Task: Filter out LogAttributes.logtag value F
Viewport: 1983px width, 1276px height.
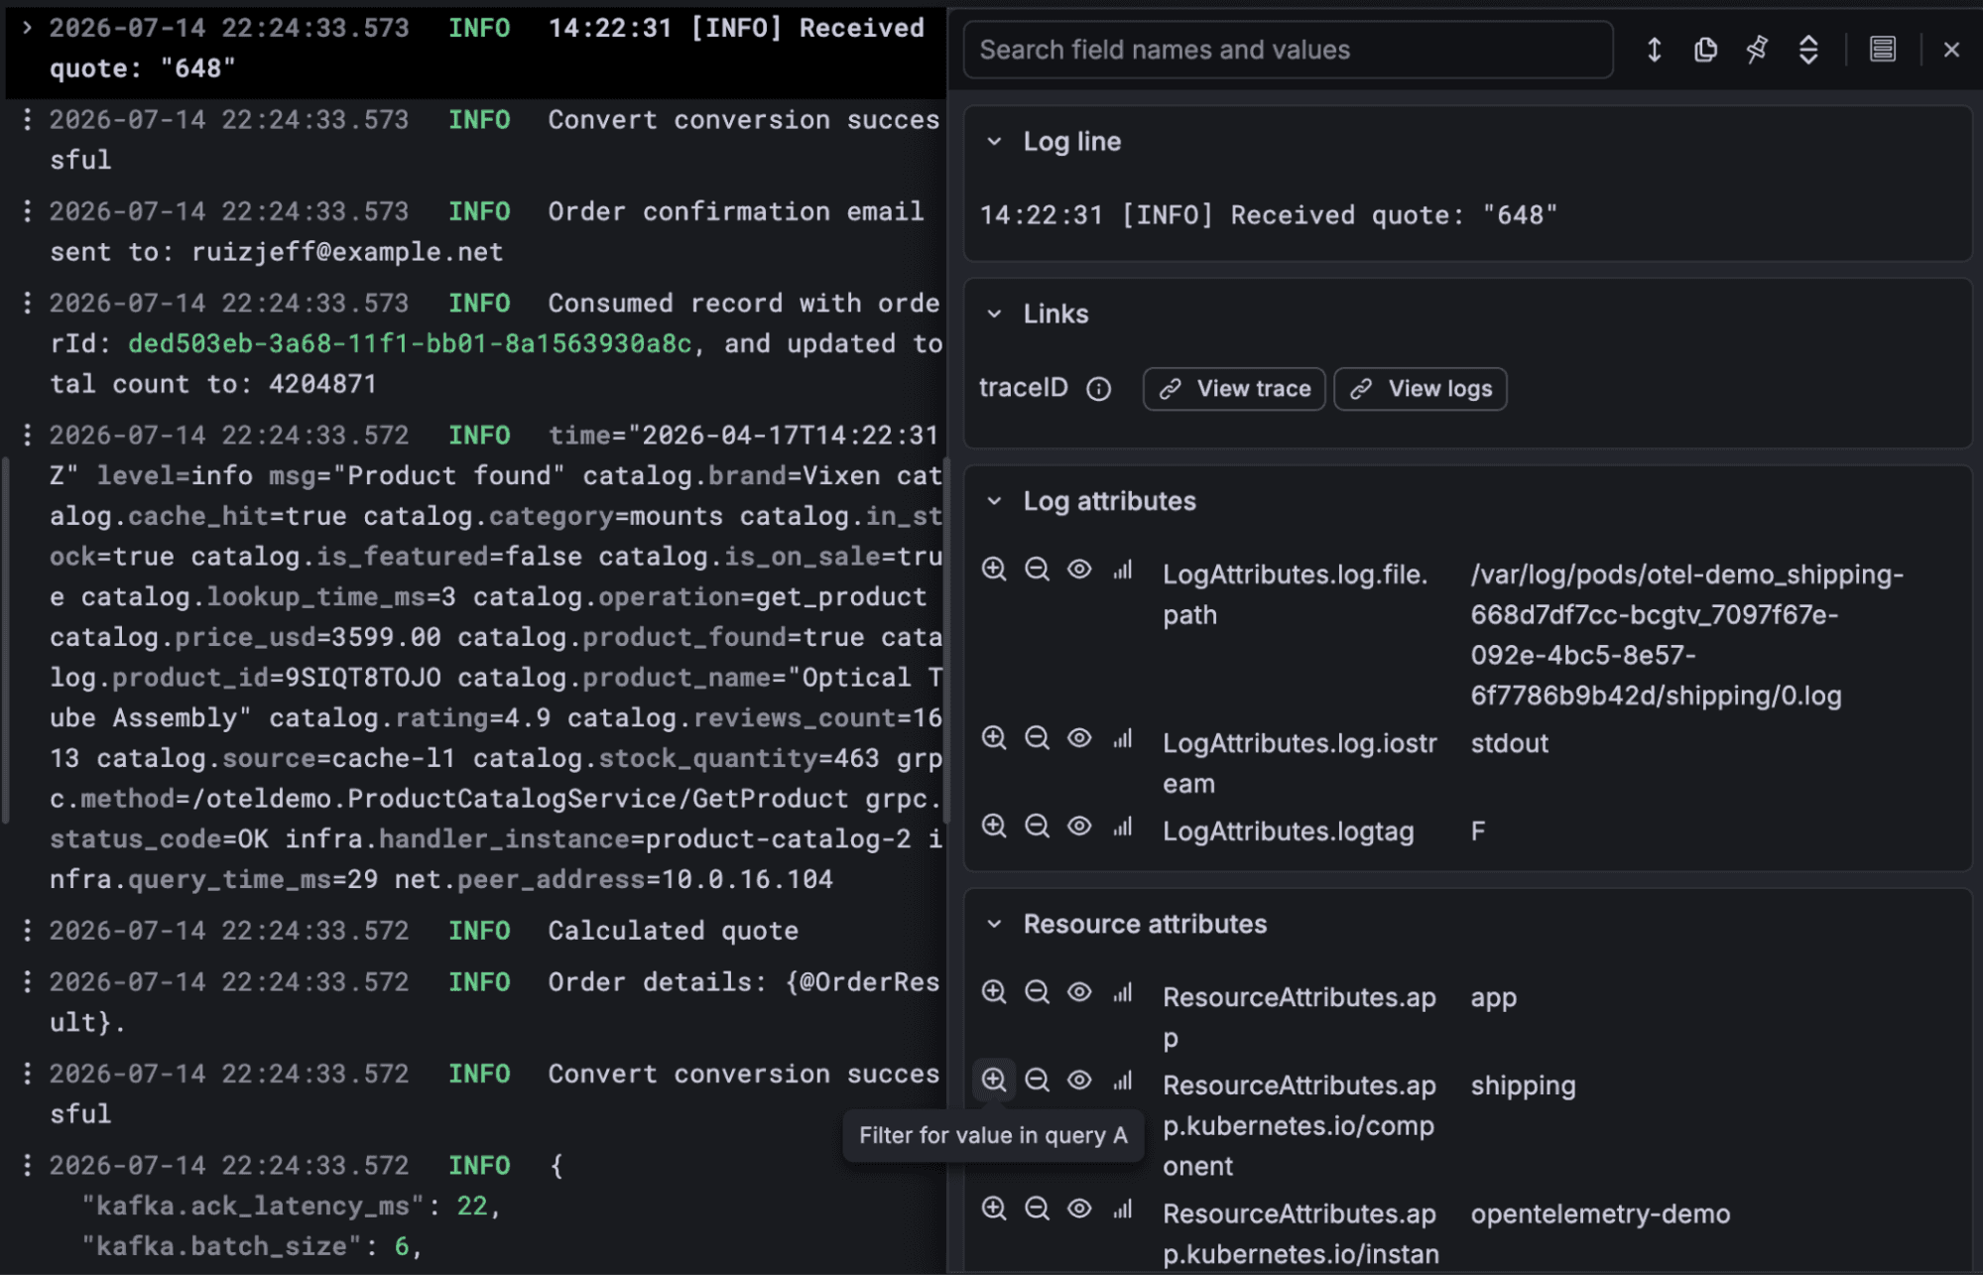Action: click(1037, 827)
